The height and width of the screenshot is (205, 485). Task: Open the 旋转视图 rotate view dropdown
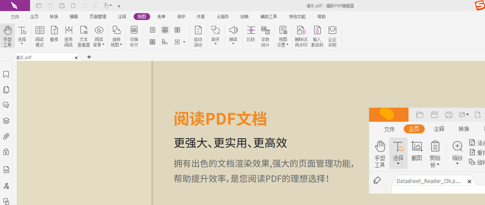pos(116,45)
